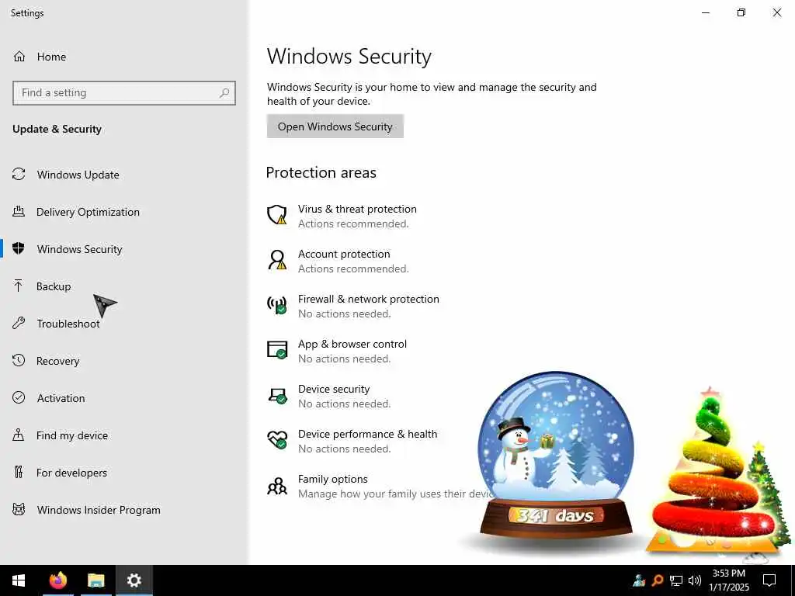Click the Open Windows Security button

335,126
